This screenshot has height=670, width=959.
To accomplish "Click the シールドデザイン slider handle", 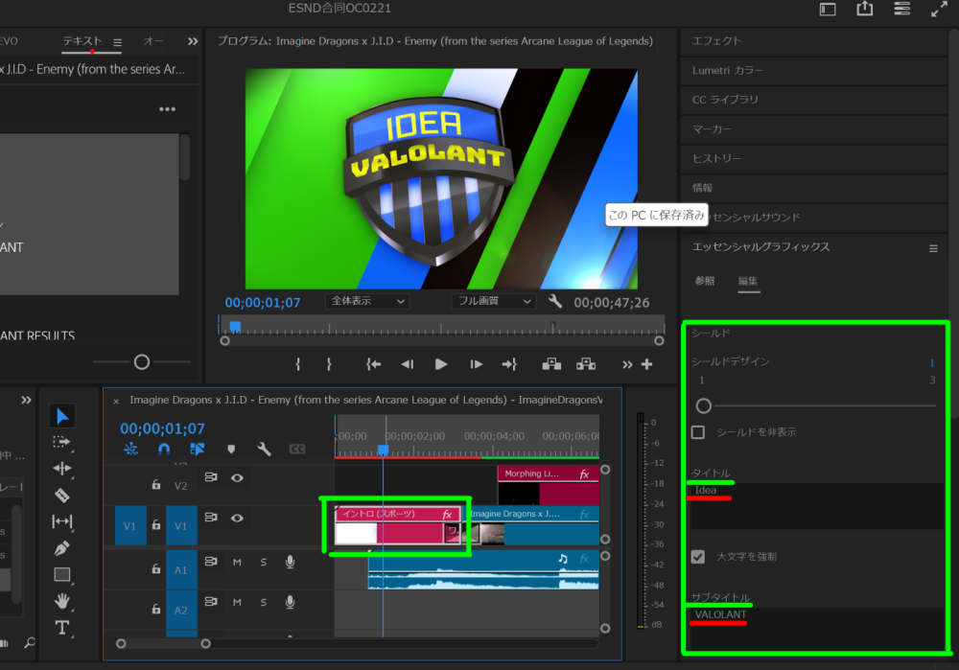I will coord(704,405).
